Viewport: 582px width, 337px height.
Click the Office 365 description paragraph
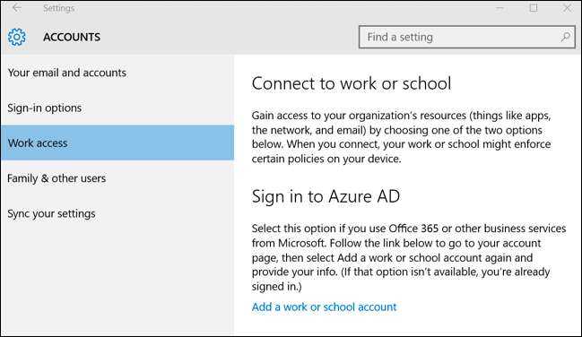tap(409, 257)
